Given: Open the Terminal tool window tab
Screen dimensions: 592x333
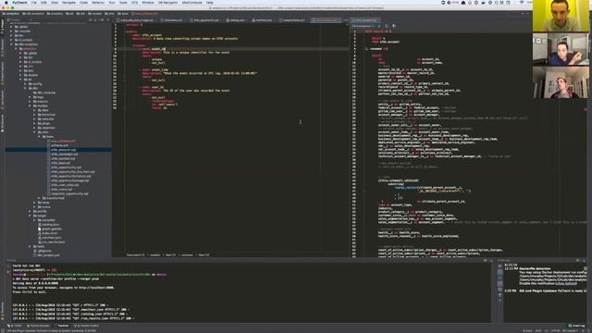Looking at the screenshot, I should [62, 326].
